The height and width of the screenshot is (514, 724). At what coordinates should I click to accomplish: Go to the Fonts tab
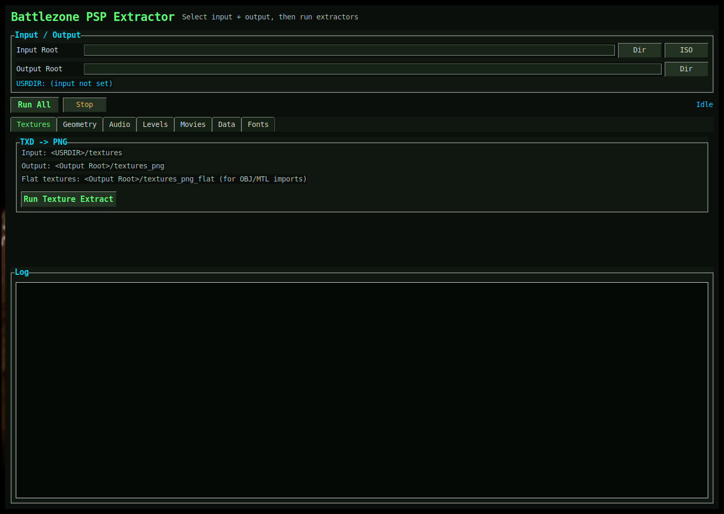pos(258,124)
